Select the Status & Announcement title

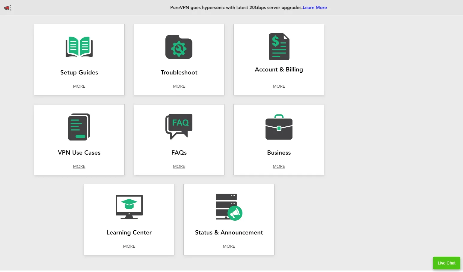229,232
